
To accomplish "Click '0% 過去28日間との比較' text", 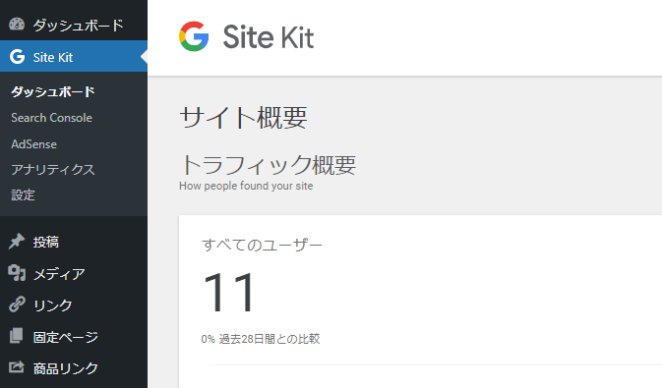I will point(261,339).
